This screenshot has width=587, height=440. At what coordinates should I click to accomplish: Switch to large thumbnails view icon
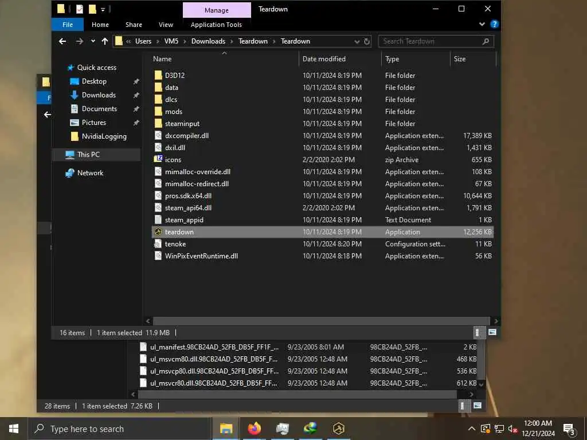[x=492, y=332]
